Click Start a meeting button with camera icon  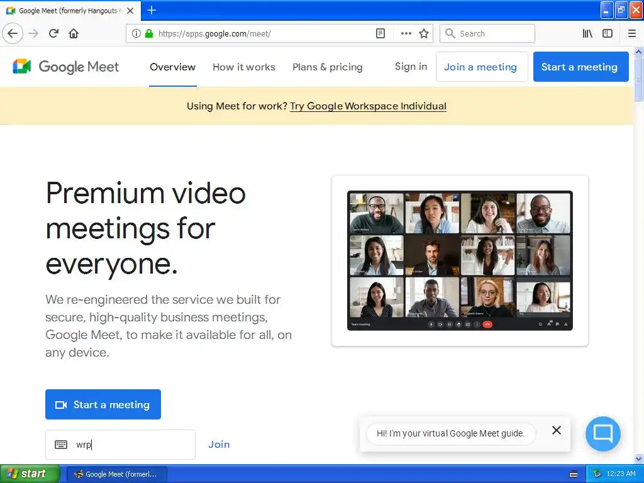103,404
